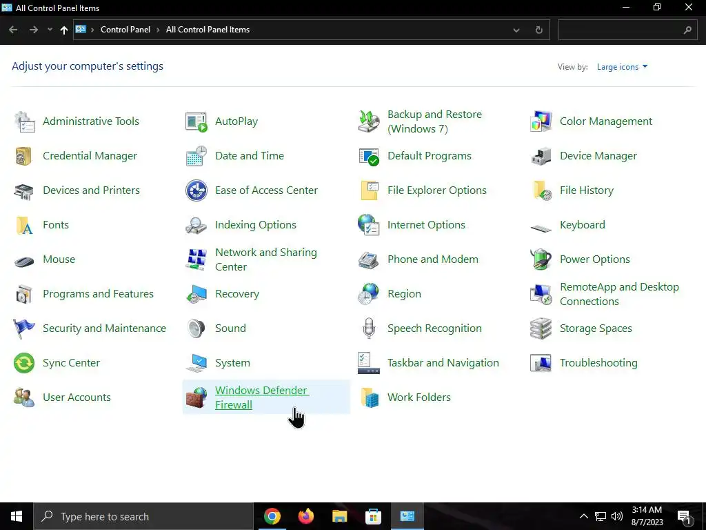Open the AutoPlay icon

pos(196,121)
